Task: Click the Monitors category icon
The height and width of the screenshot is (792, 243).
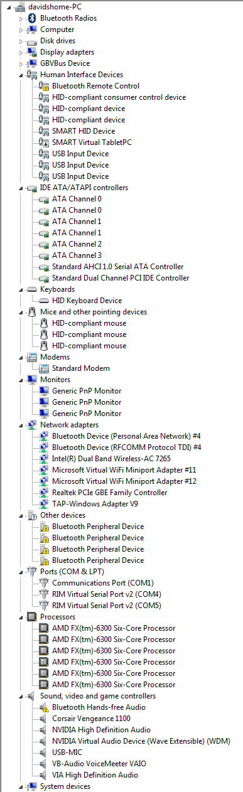Action: (32, 380)
